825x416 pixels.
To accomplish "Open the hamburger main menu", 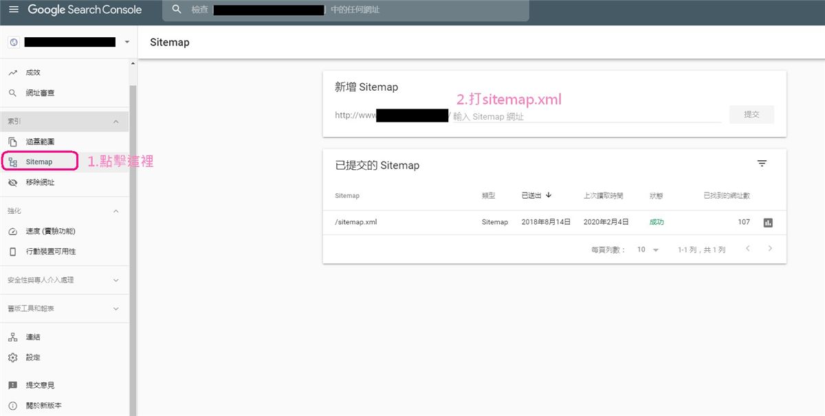I will point(14,10).
